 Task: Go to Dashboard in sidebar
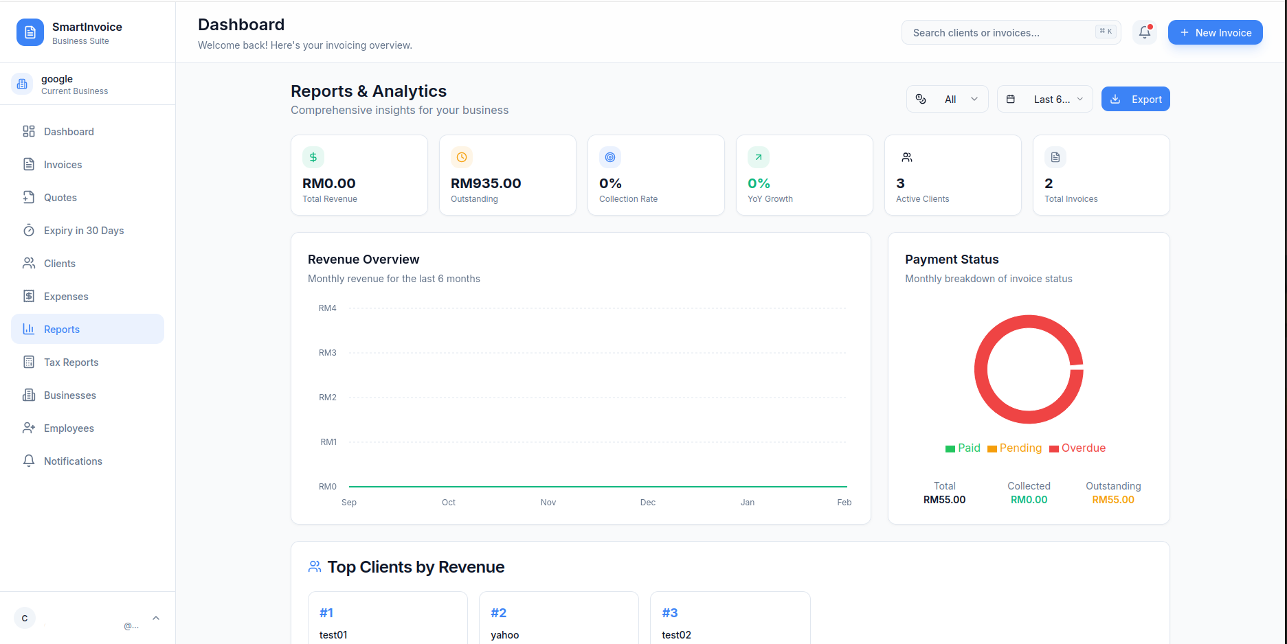pos(87,131)
